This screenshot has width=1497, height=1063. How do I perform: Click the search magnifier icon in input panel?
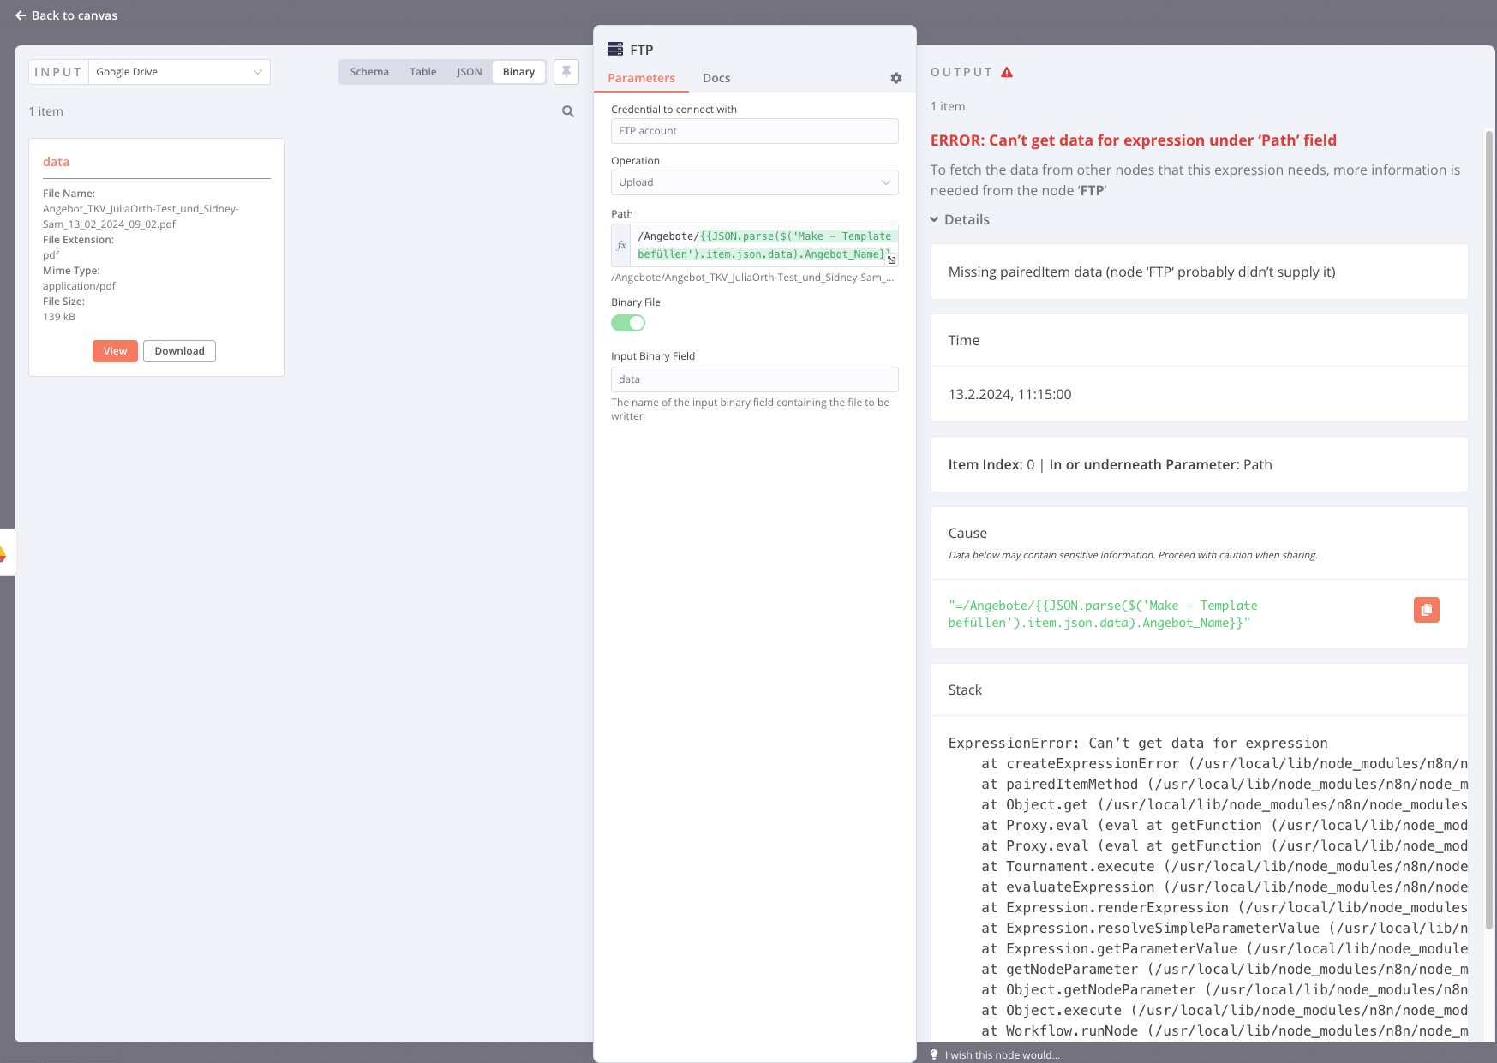click(567, 111)
